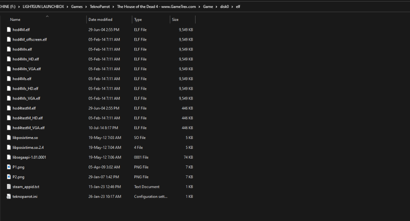Select the hod4M_offscreen.elf file
Screen dimensions: 410x221
30,39
